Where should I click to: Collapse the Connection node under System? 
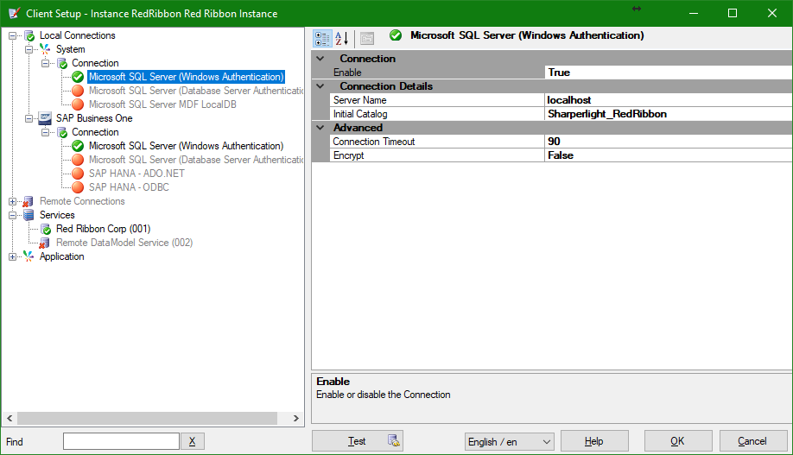[x=45, y=63]
